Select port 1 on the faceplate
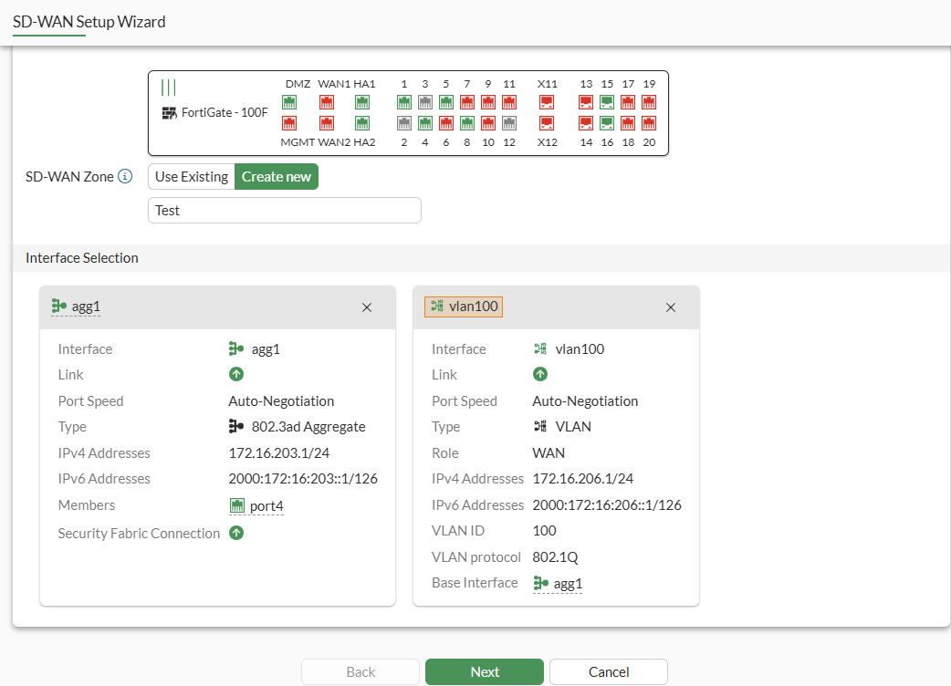The image size is (951, 686). [403, 102]
